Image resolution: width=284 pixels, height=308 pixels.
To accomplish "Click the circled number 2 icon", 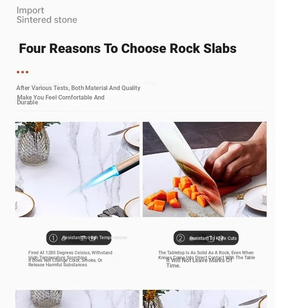I will [181, 238].
